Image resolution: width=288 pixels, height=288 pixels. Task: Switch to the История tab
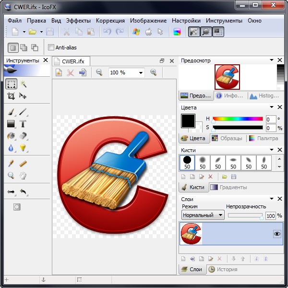pyautogui.click(x=223, y=269)
